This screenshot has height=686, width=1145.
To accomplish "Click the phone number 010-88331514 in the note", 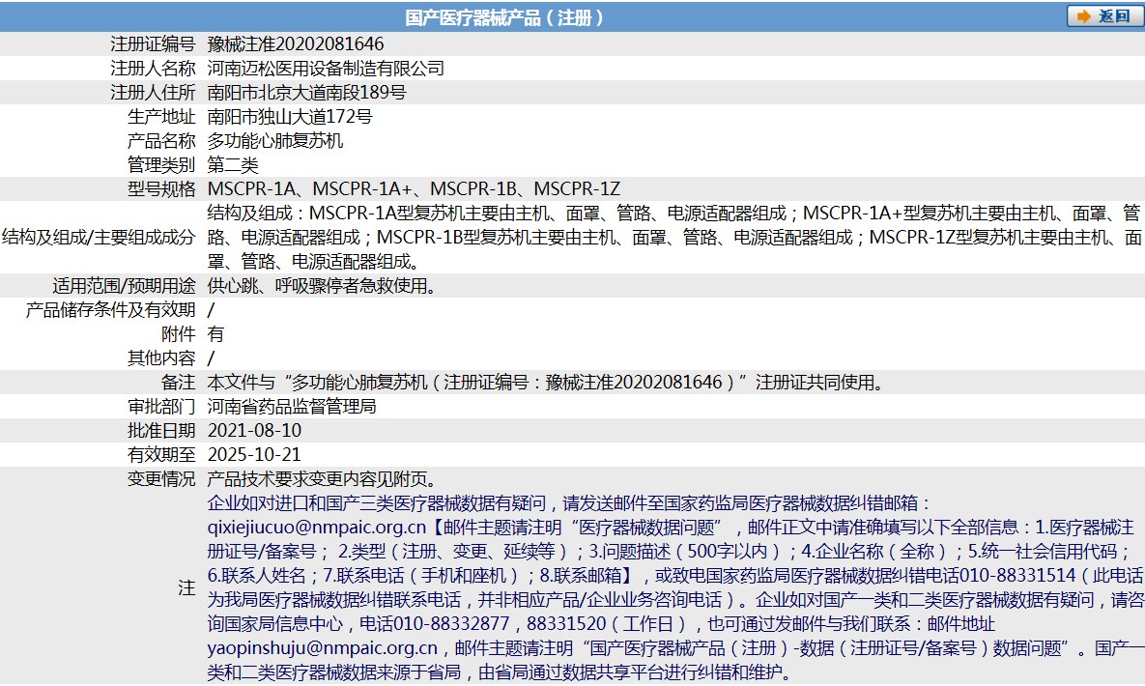I will tap(1016, 576).
